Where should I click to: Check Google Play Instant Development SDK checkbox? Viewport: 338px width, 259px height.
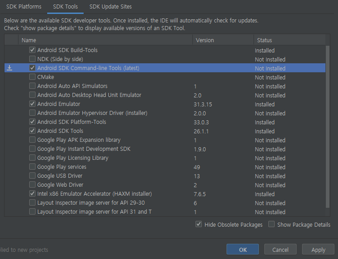pyautogui.click(x=32, y=149)
